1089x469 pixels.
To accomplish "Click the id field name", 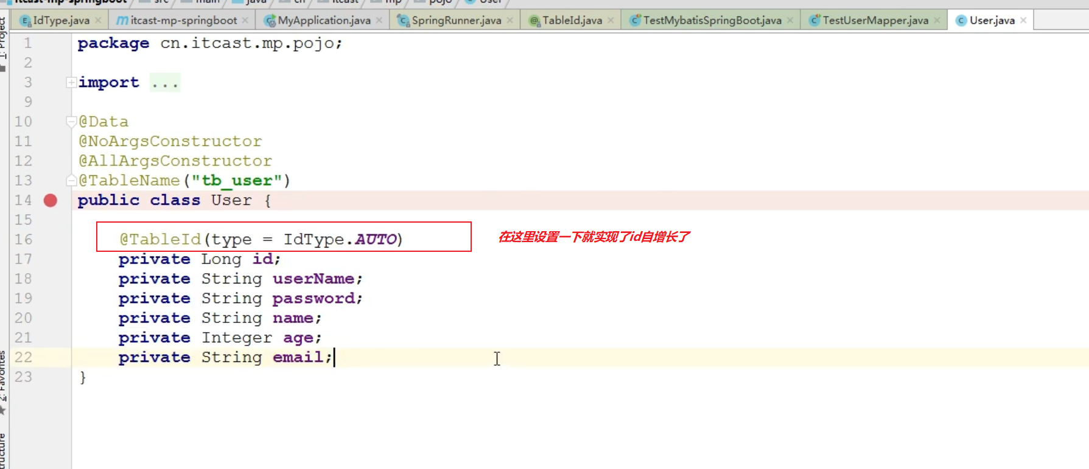I will pos(262,259).
